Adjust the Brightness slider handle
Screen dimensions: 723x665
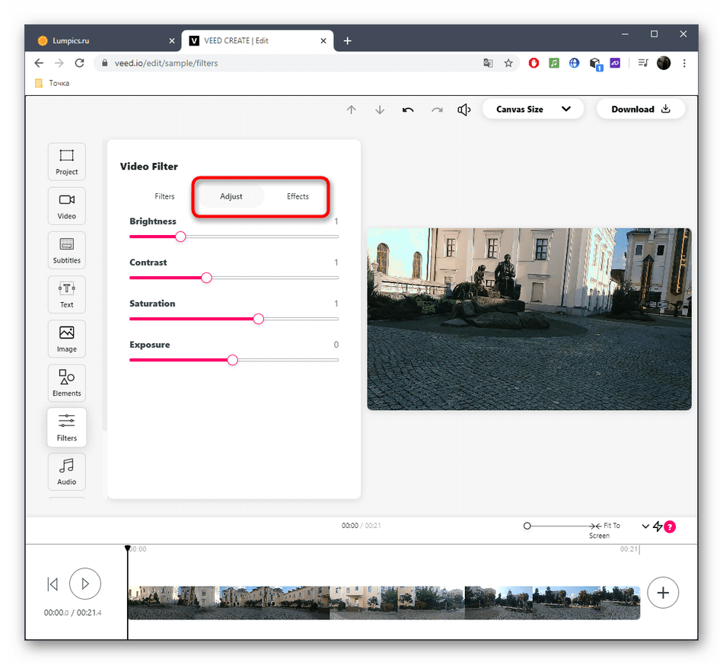pyautogui.click(x=181, y=237)
